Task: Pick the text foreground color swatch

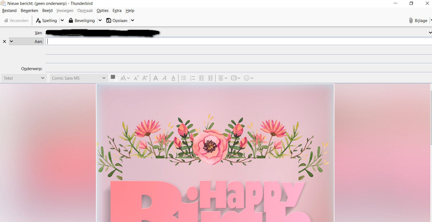Action: coord(113,77)
